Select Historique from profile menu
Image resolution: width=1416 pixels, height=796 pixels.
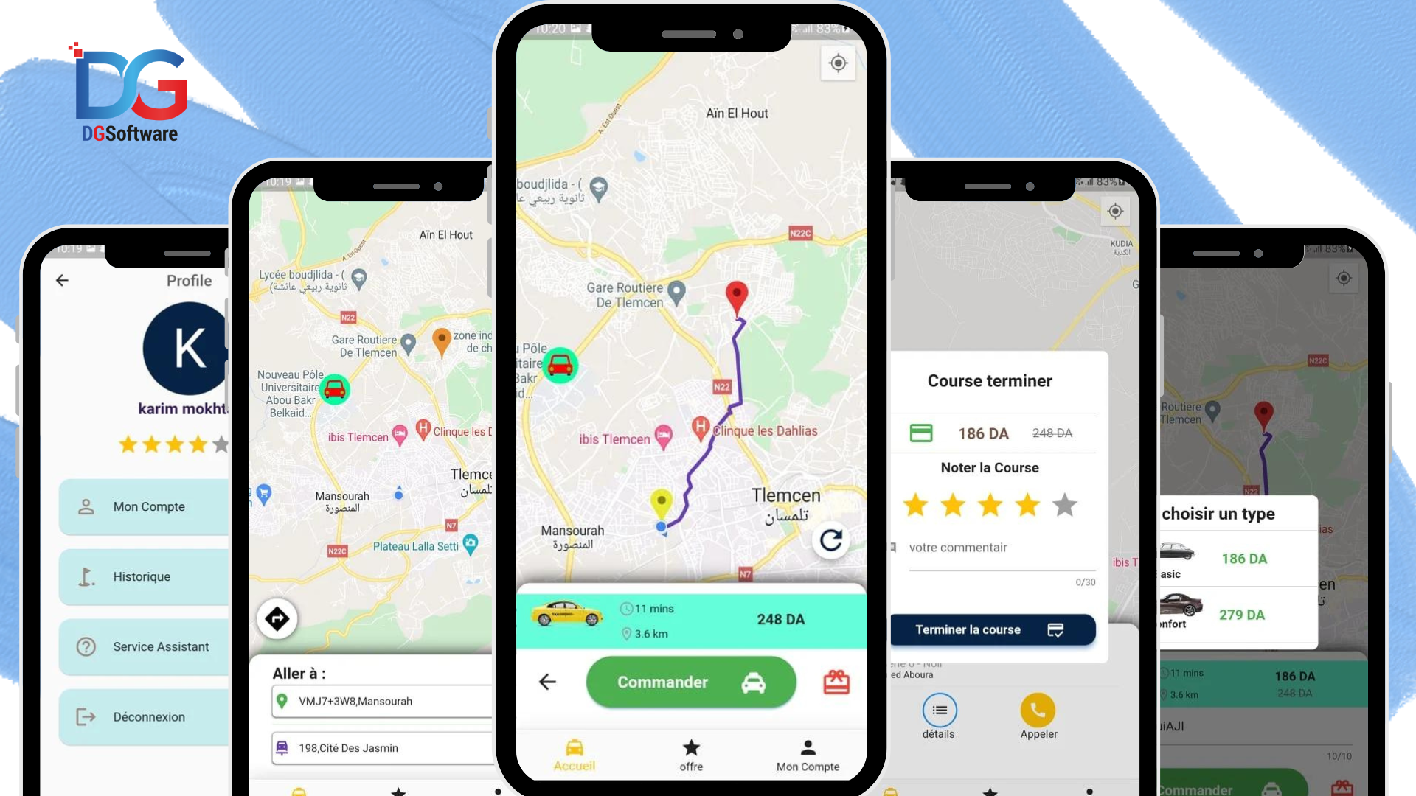[141, 576]
